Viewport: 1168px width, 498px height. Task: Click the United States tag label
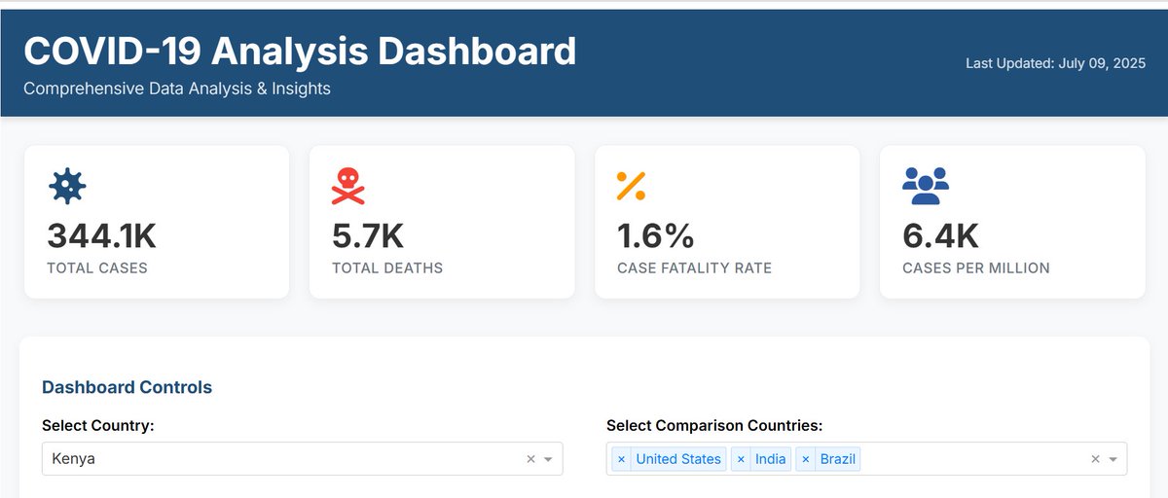coord(678,459)
